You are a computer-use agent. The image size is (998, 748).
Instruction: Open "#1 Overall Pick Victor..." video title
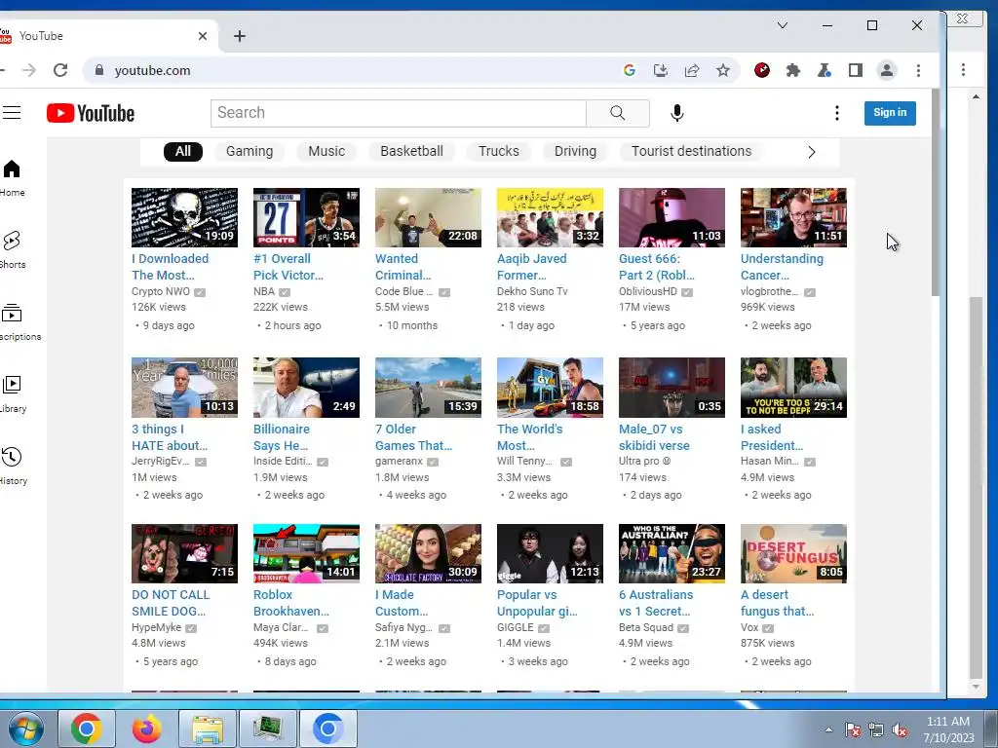click(x=288, y=267)
